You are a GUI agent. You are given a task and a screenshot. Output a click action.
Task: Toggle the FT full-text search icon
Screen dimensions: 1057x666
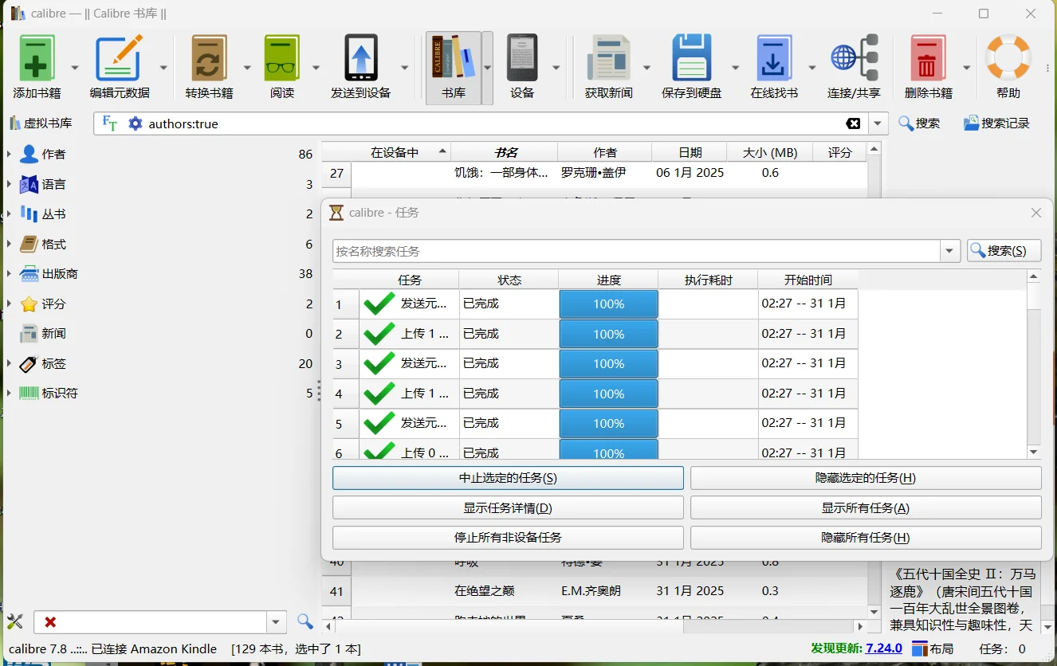tap(110, 123)
